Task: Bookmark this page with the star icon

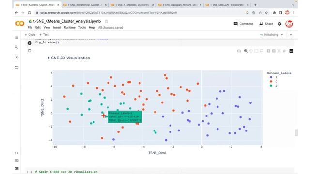Action: coord(266,13)
